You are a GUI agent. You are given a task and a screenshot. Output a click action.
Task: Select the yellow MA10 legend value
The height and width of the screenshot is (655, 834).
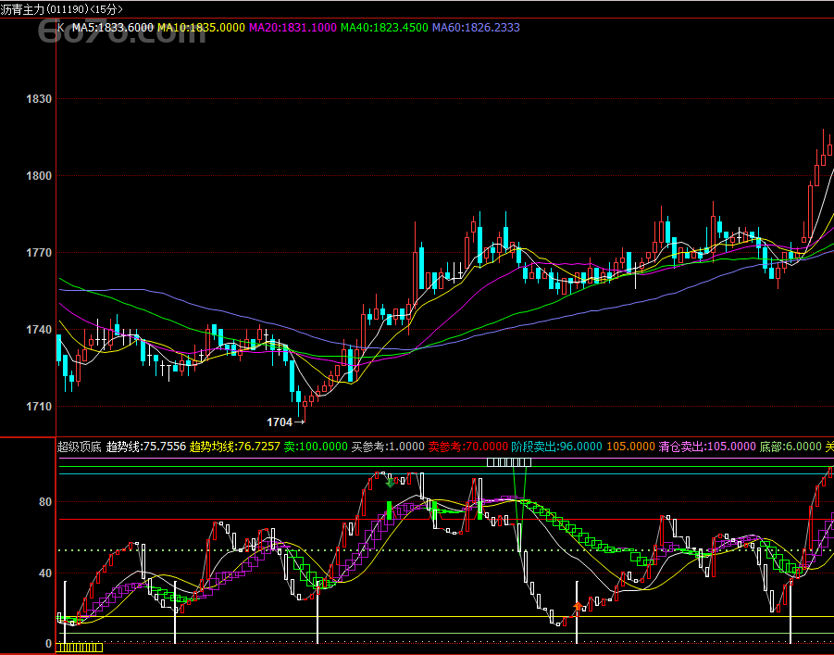[201, 28]
